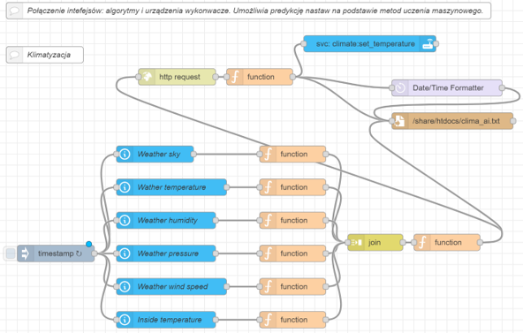Click the Weather sky info icon
523x333 pixels.
pyautogui.click(x=125, y=154)
